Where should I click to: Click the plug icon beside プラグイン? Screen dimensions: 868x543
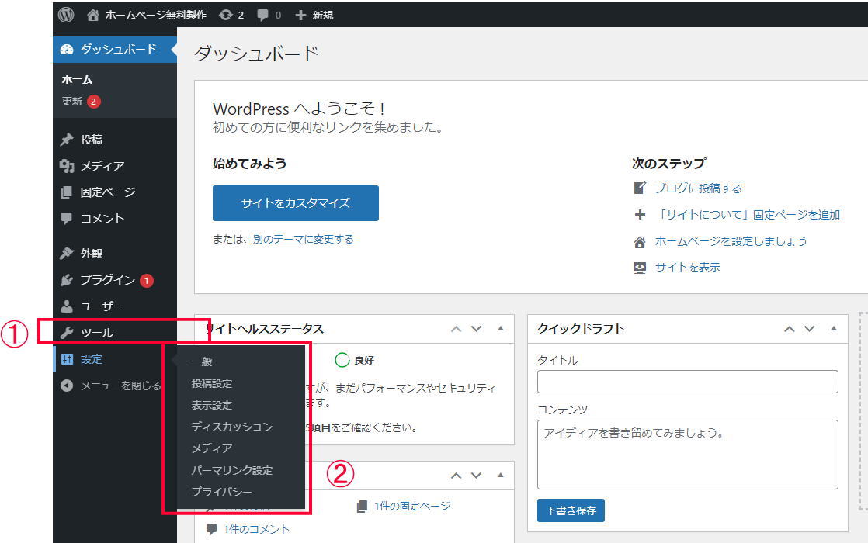coord(67,280)
